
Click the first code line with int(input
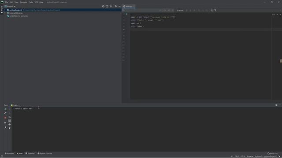(x=153, y=17)
